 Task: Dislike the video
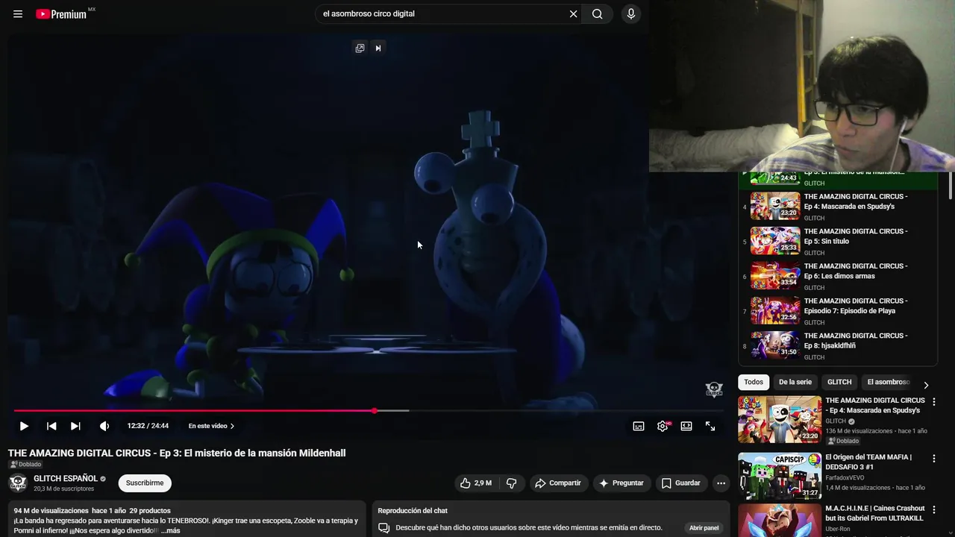[512, 483]
